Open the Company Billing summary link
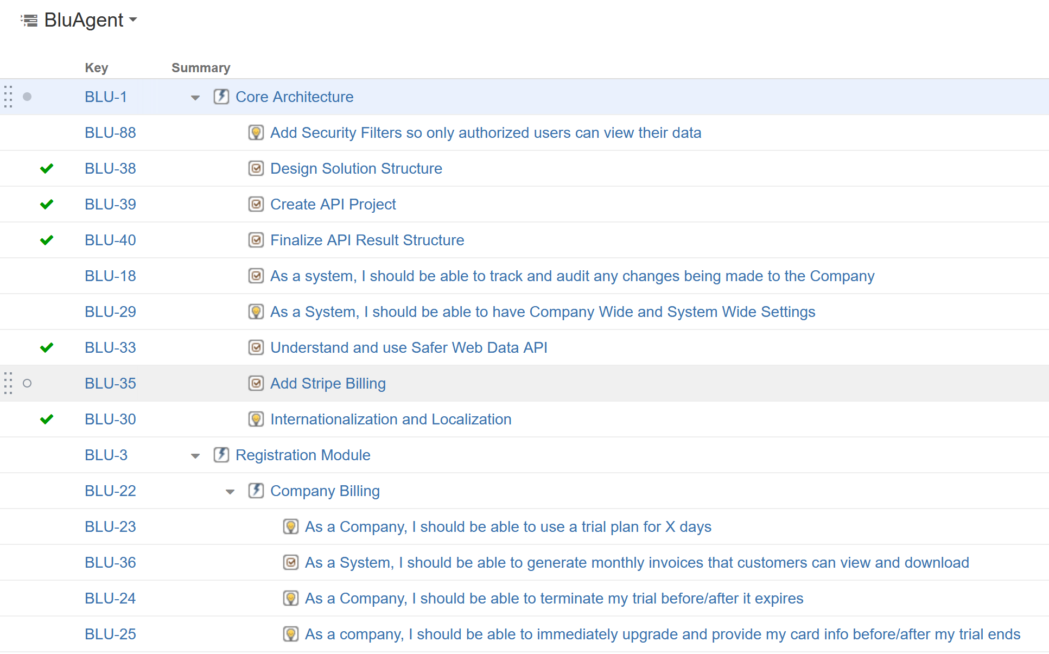This screenshot has width=1049, height=654. click(x=325, y=491)
